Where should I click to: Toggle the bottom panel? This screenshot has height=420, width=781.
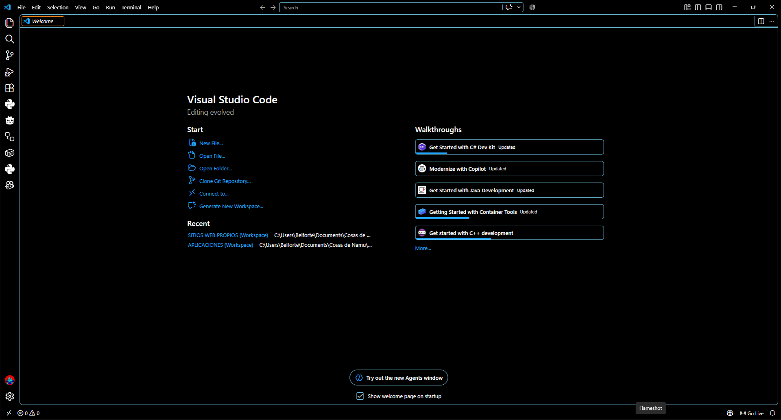click(x=709, y=7)
